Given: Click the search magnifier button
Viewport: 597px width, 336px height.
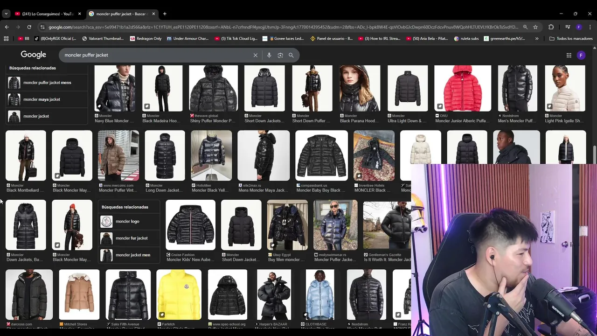Looking at the screenshot, I should (x=291, y=55).
